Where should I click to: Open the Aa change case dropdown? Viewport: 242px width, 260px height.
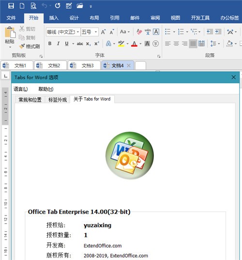[x=125, y=31]
